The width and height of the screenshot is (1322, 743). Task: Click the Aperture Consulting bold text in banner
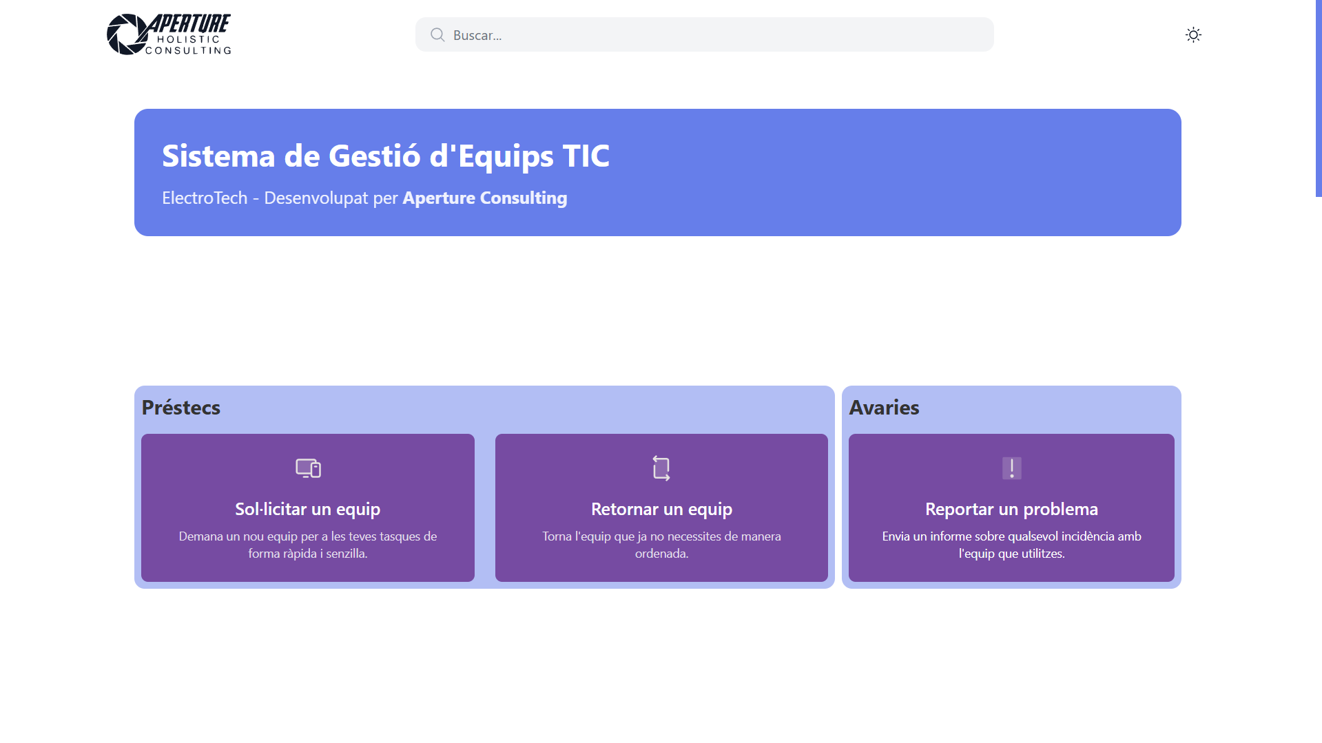click(484, 198)
